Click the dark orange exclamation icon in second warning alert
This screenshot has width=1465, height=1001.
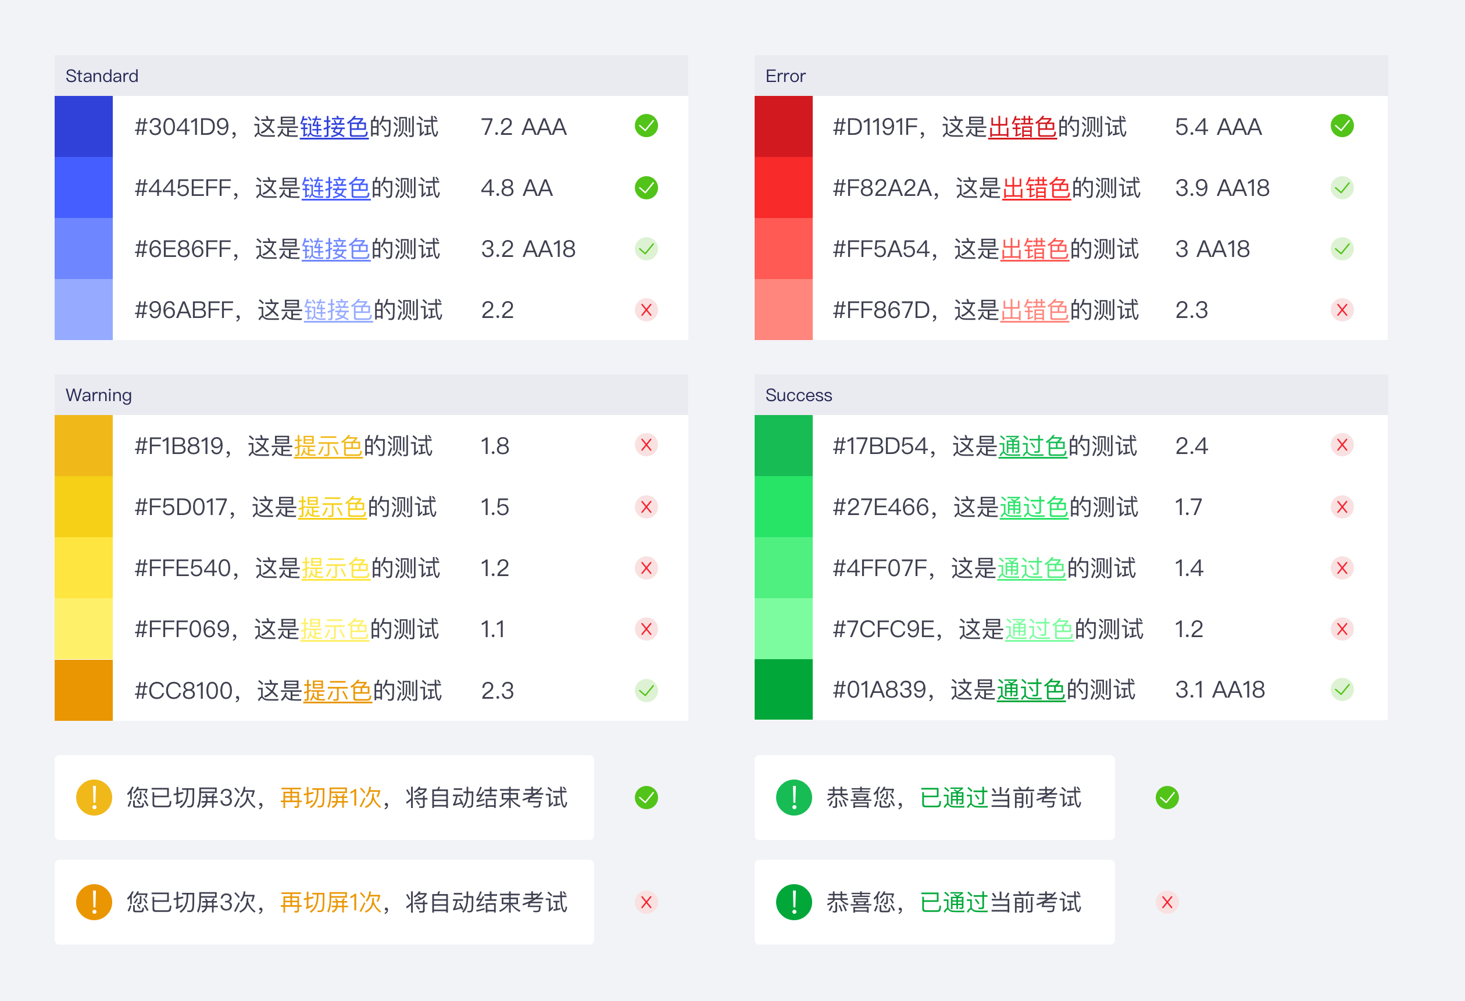click(x=94, y=902)
